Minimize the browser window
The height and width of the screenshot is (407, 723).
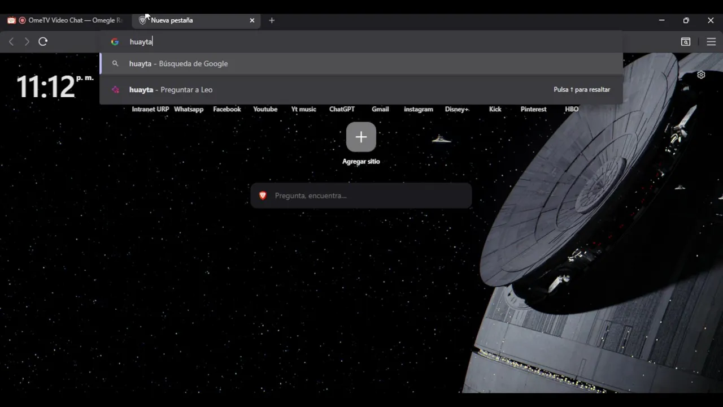[661, 20]
